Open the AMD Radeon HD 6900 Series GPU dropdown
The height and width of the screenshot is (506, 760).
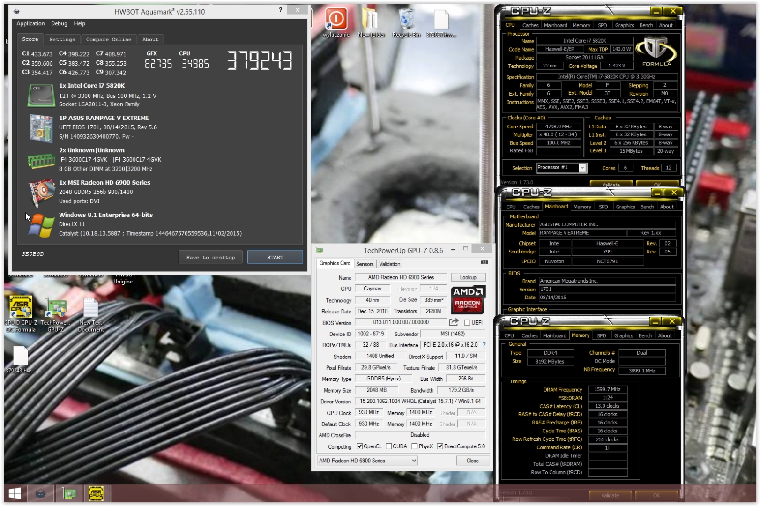point(367,461)
